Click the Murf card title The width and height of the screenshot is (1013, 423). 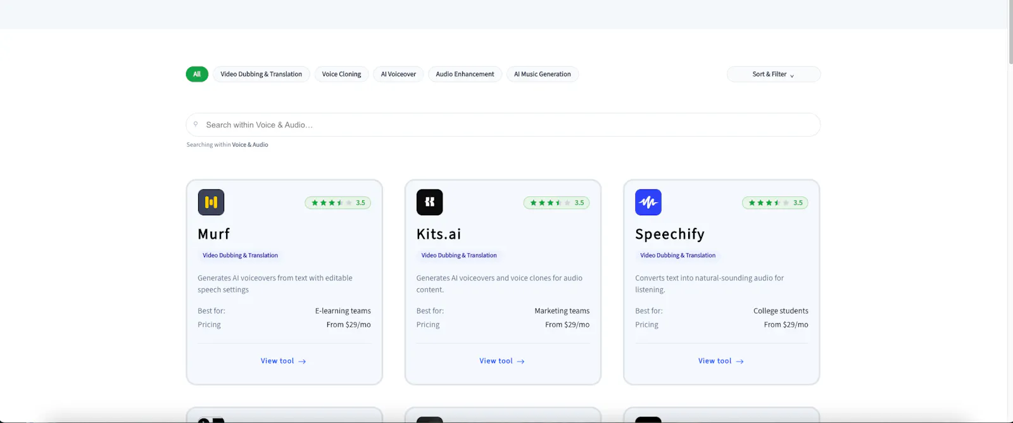[x=214, y=234]
